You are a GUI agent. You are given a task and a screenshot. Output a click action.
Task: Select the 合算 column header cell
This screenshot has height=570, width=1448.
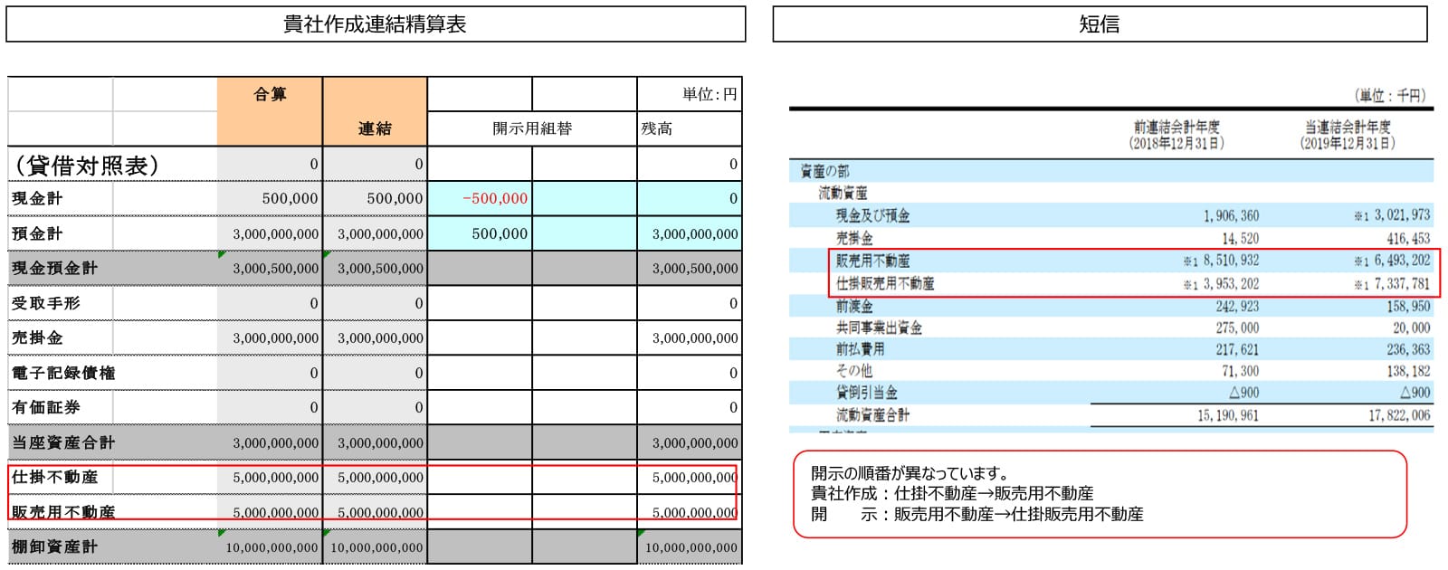point(270,94)
